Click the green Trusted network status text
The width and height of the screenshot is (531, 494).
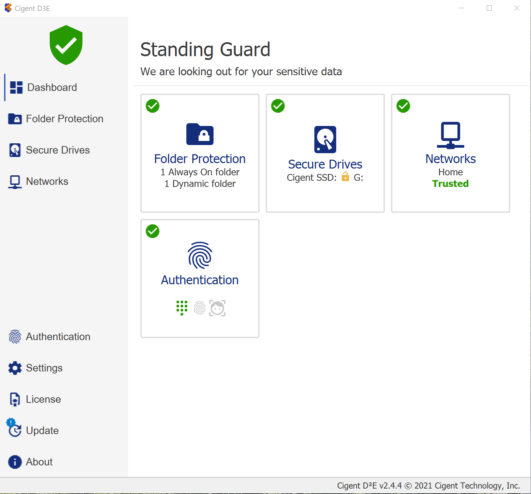pyautogui.click(x=450, y=184)
